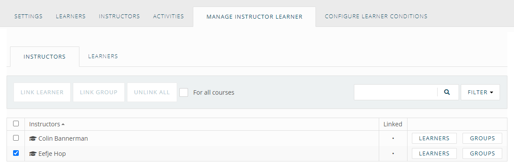View Learners for Colin Bannerman
Viewport: 514px width, 168px height.
point(434,138)
